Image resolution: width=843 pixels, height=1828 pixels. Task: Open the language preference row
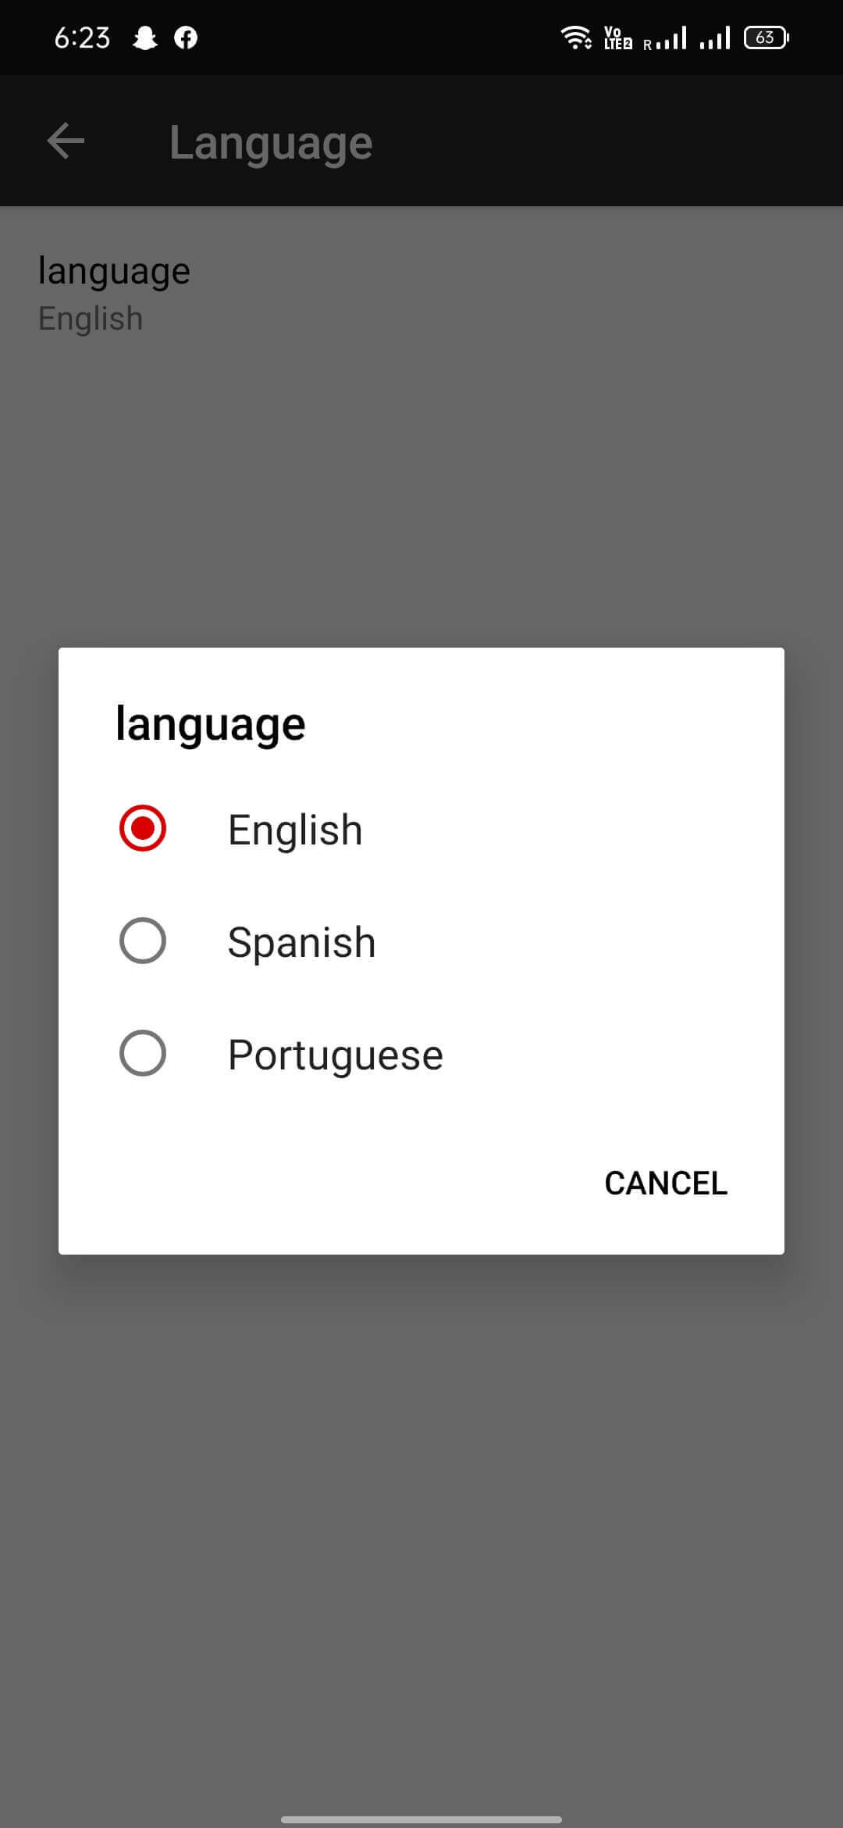pyautogui.click(x=421, y=294)
